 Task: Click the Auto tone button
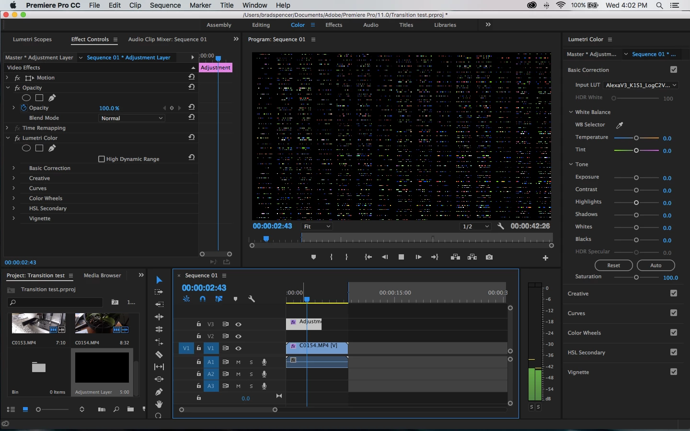pos(656,265)
